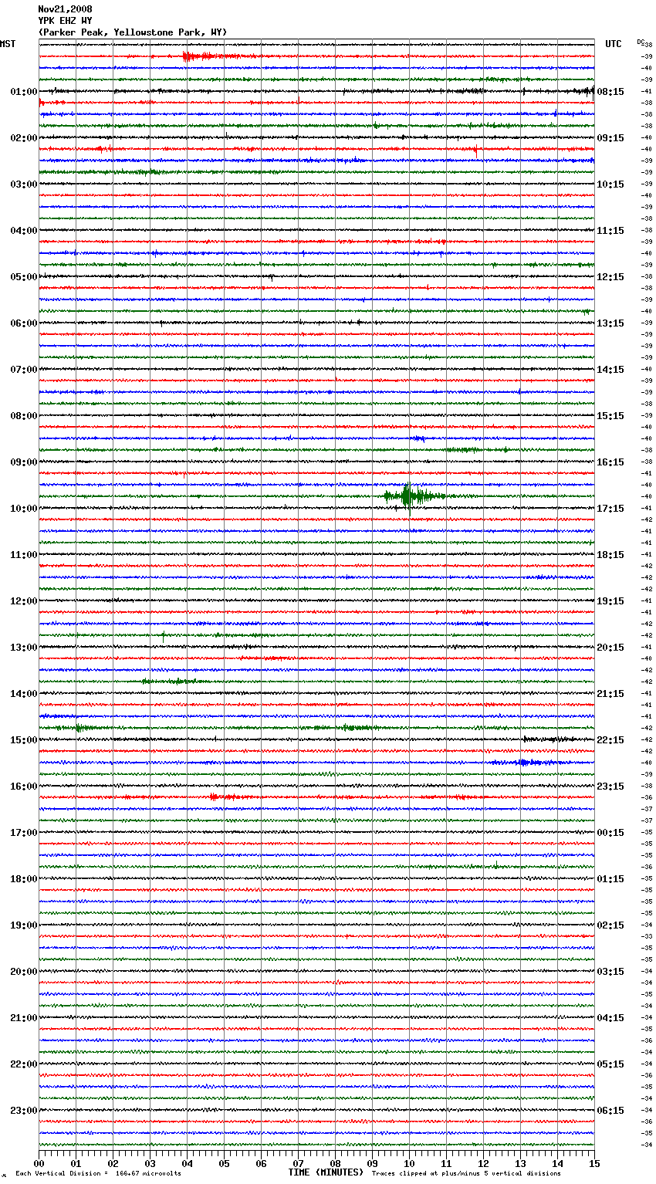Image resolution: width=656 pixels, height=1184 pixels.
Task: Choose the 10:00 MST time label
Action: pos(24,509)
